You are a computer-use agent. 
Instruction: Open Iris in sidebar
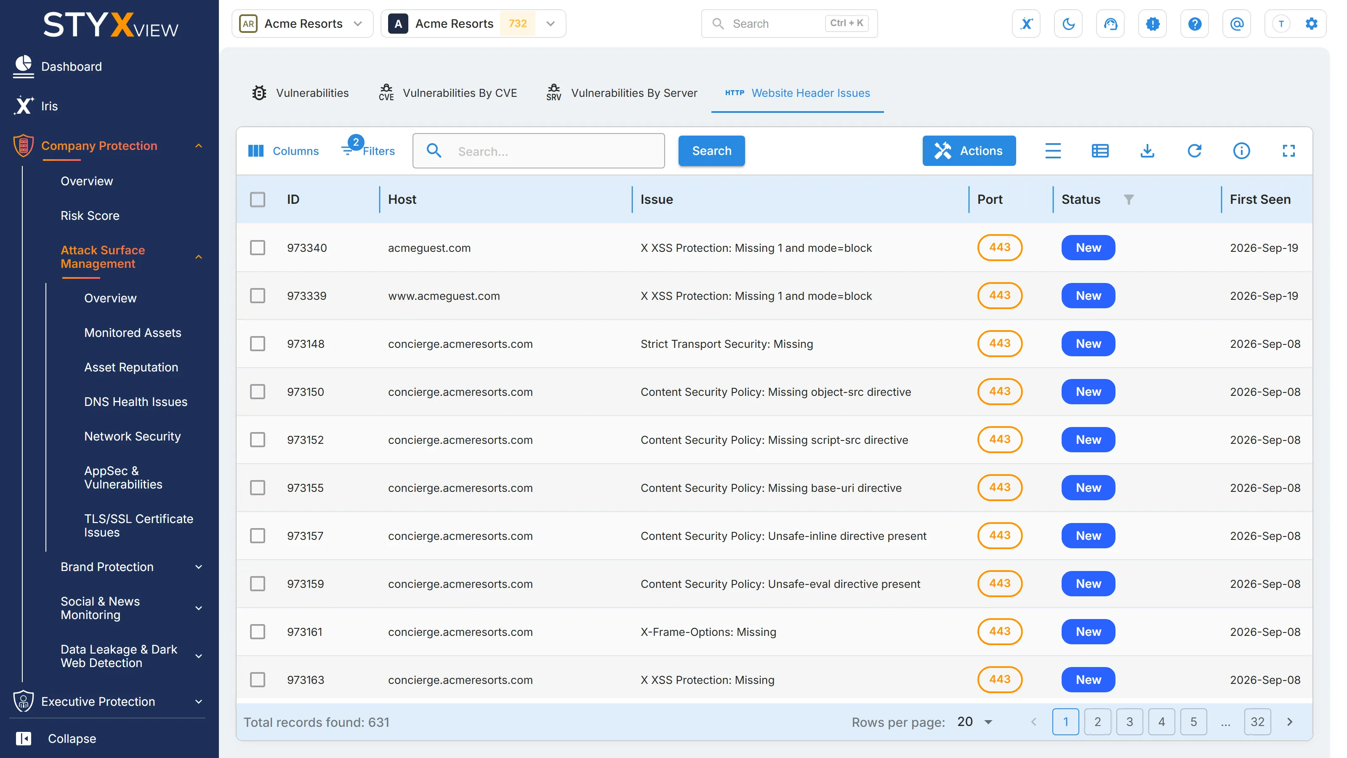pos(50,106)
